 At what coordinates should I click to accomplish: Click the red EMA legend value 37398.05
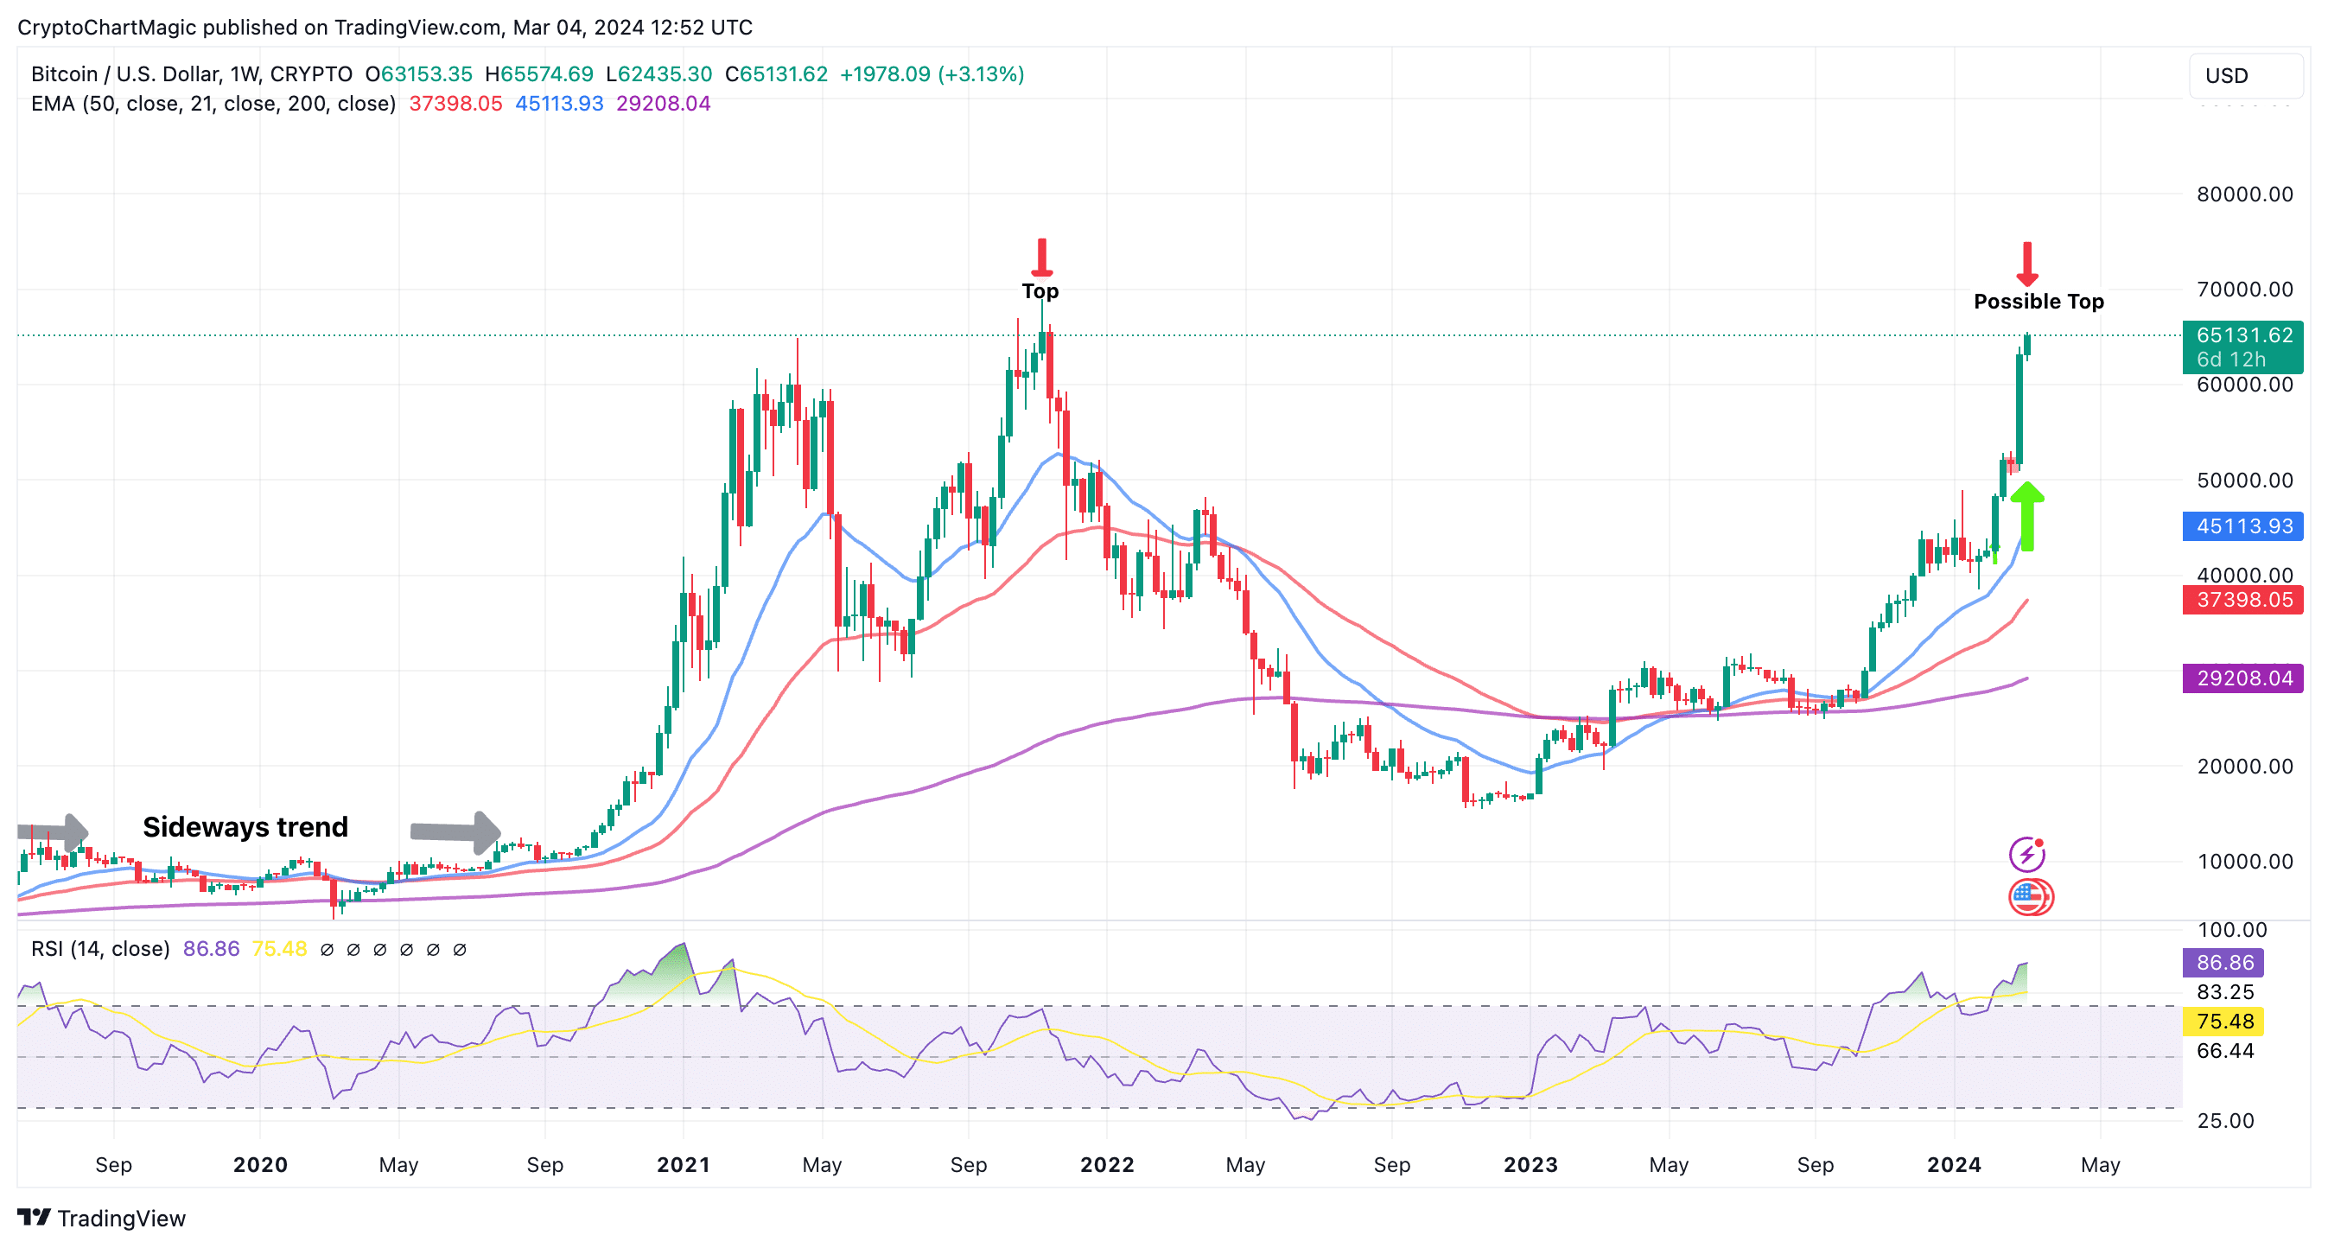pos(455,104)
